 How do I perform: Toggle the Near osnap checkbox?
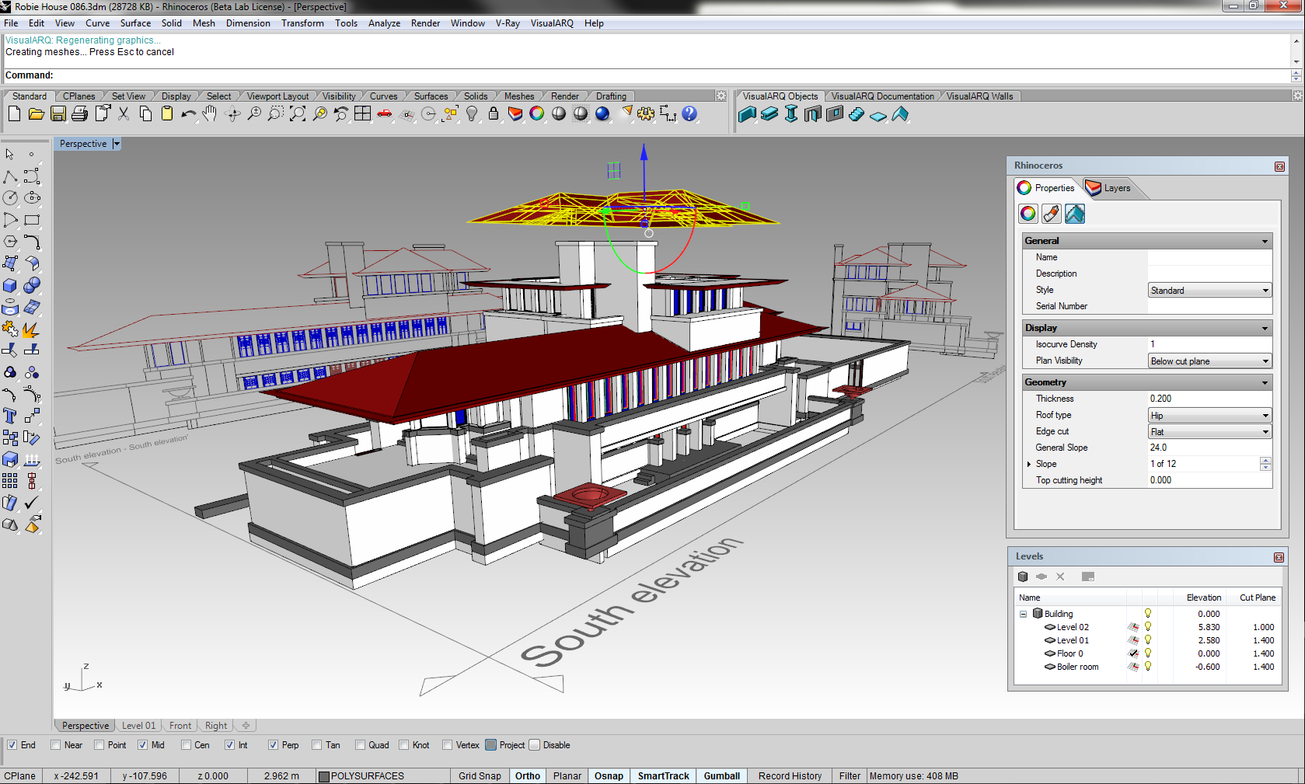pyautogui.click(x=55, y=745)
